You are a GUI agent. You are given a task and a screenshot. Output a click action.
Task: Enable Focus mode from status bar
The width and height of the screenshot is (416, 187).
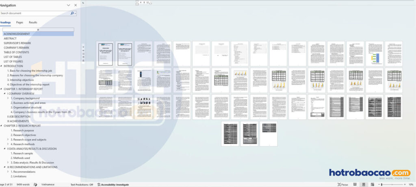[343, 185]
